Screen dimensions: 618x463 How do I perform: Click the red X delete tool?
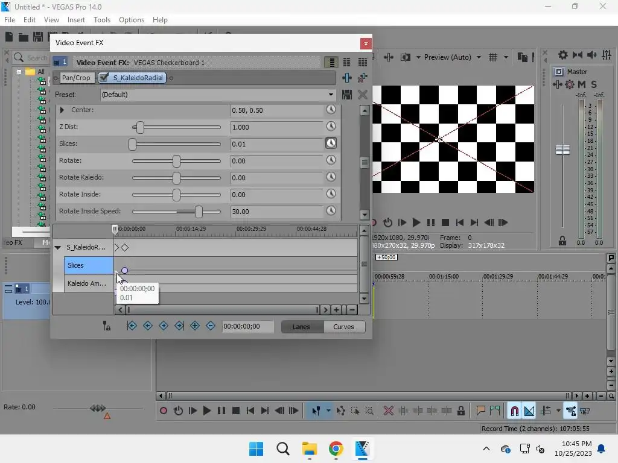point(389,411)
